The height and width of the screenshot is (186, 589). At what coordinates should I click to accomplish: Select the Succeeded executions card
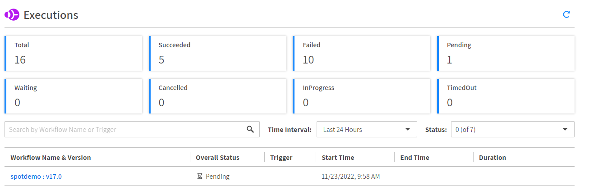218,53
